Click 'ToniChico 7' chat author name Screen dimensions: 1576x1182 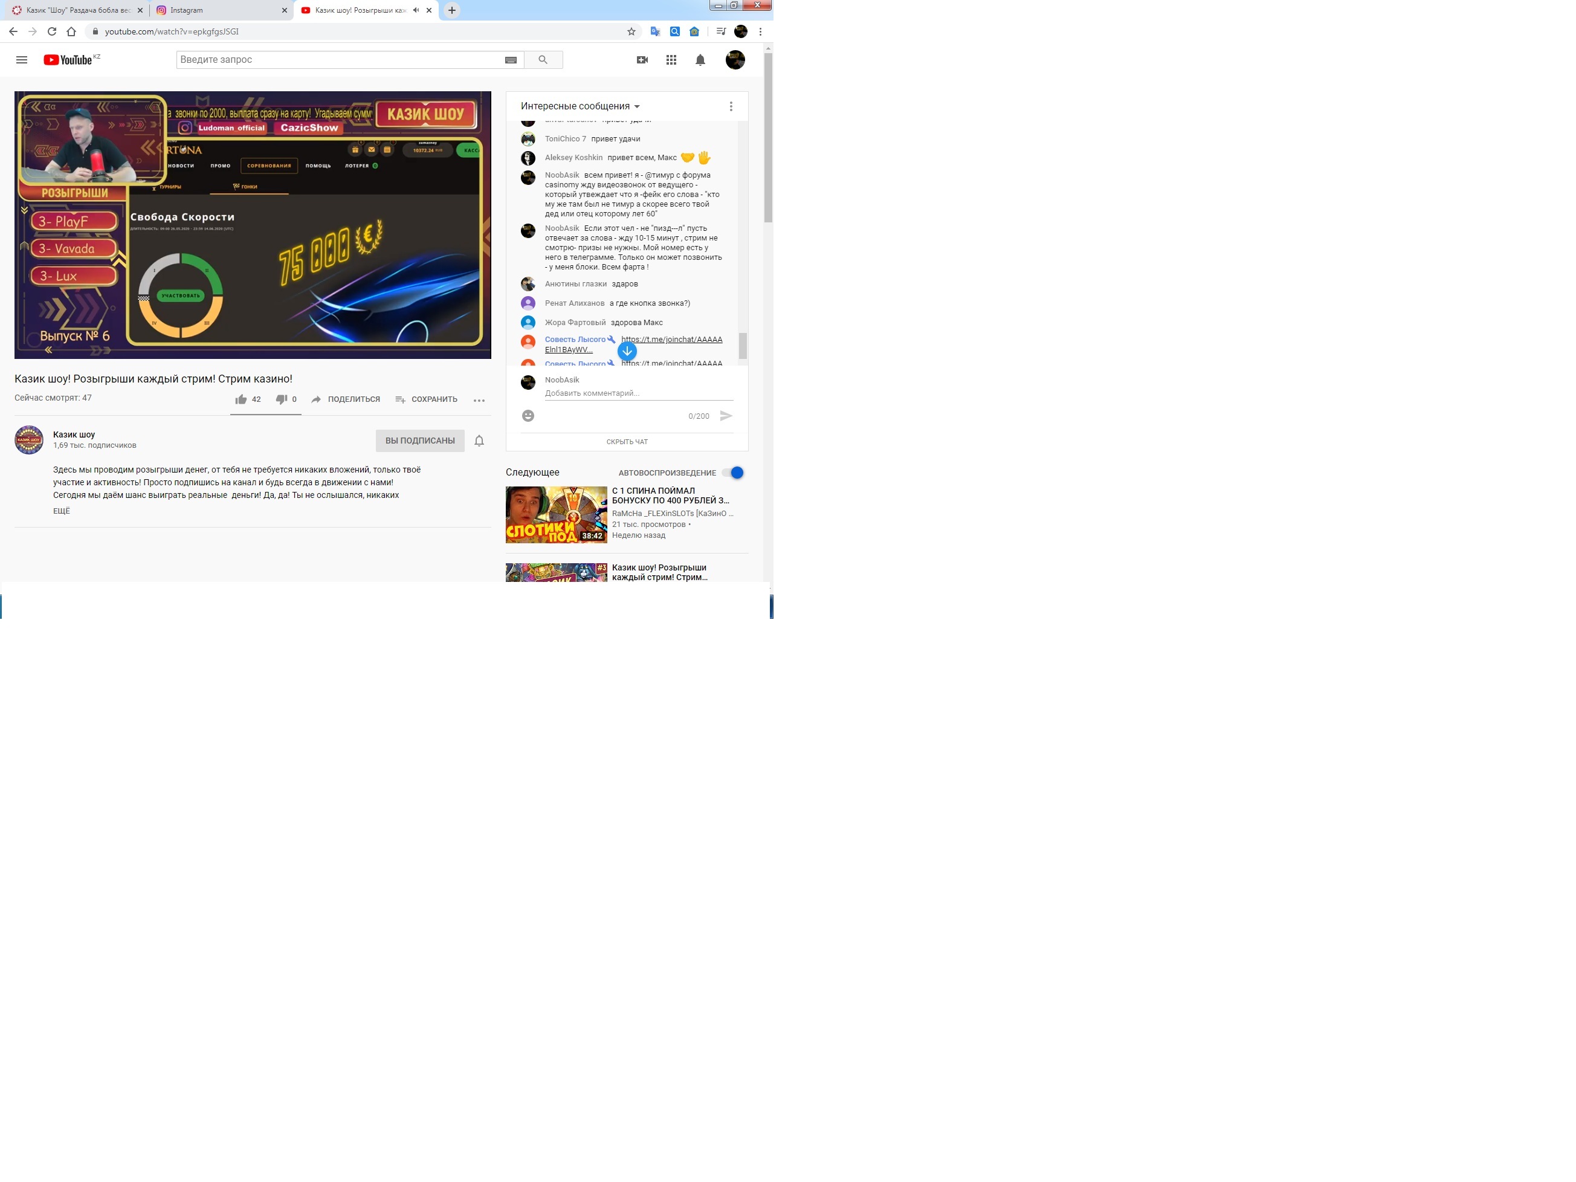click(565, 138)
